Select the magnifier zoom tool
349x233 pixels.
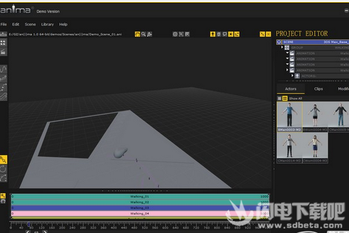(x=144, y=34)
